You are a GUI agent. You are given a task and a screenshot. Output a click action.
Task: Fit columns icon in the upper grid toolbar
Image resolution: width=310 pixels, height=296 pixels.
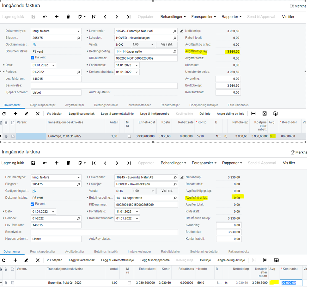(x=253, y=113)
